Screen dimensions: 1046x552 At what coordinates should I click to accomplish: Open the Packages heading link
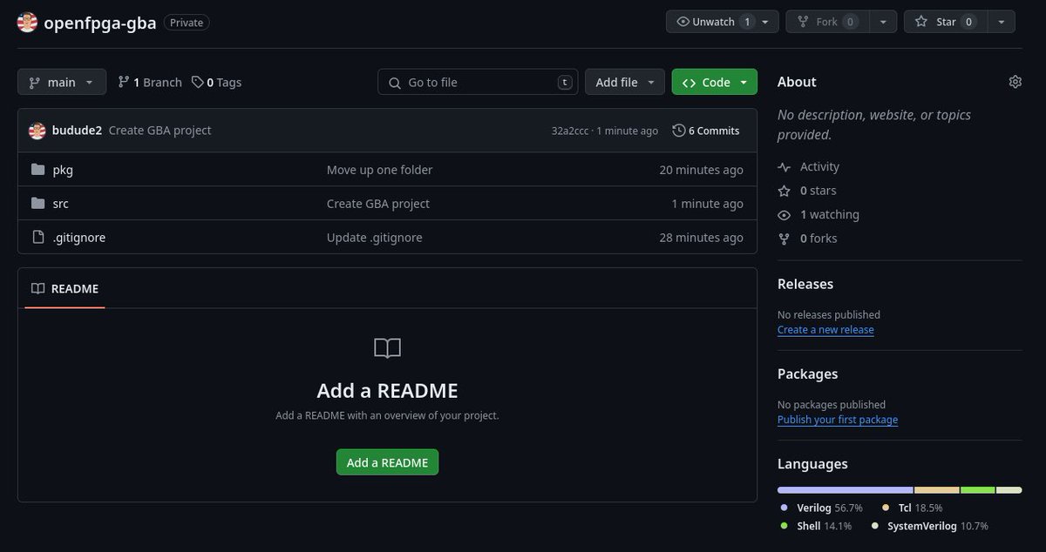coord(808,374)
